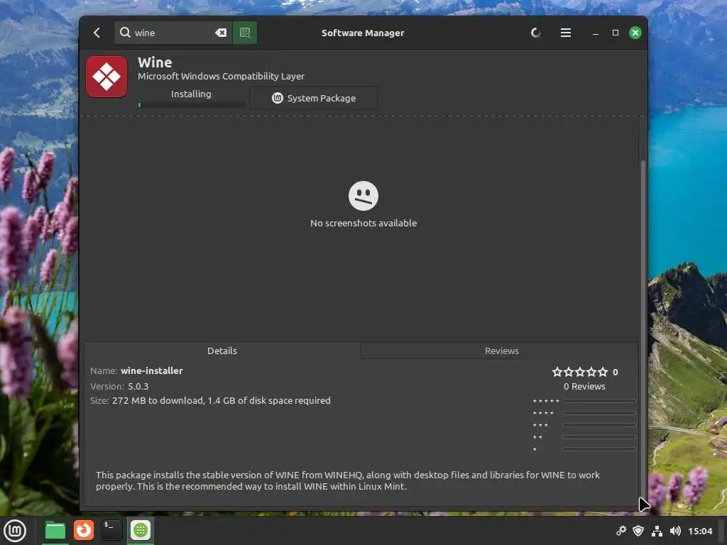
Task: Focus the search field containing wine
Action: (174, 33)
